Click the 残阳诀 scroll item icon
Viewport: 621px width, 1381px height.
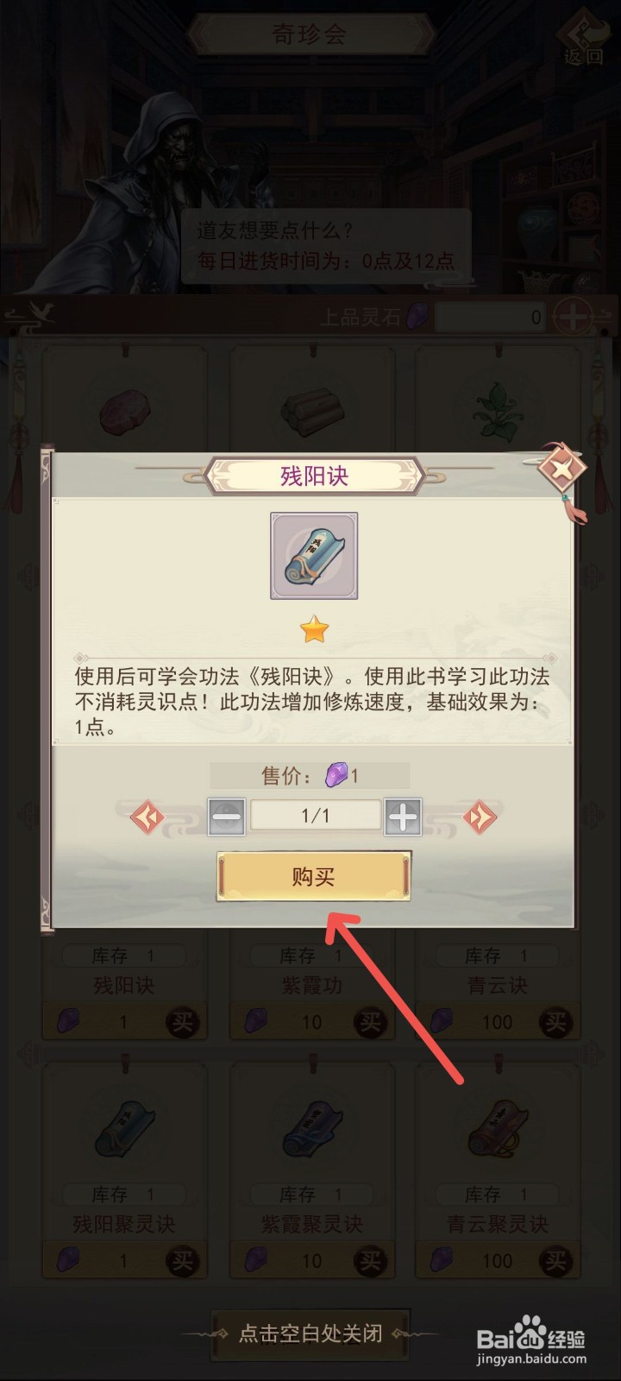tap(314, 556)
